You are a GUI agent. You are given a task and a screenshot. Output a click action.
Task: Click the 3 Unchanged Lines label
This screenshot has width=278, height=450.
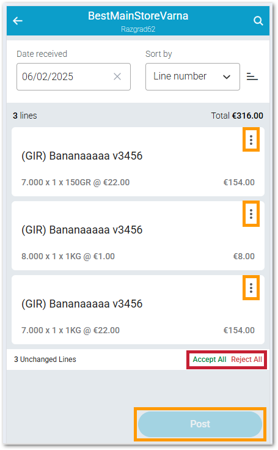[x=45, y=360]
